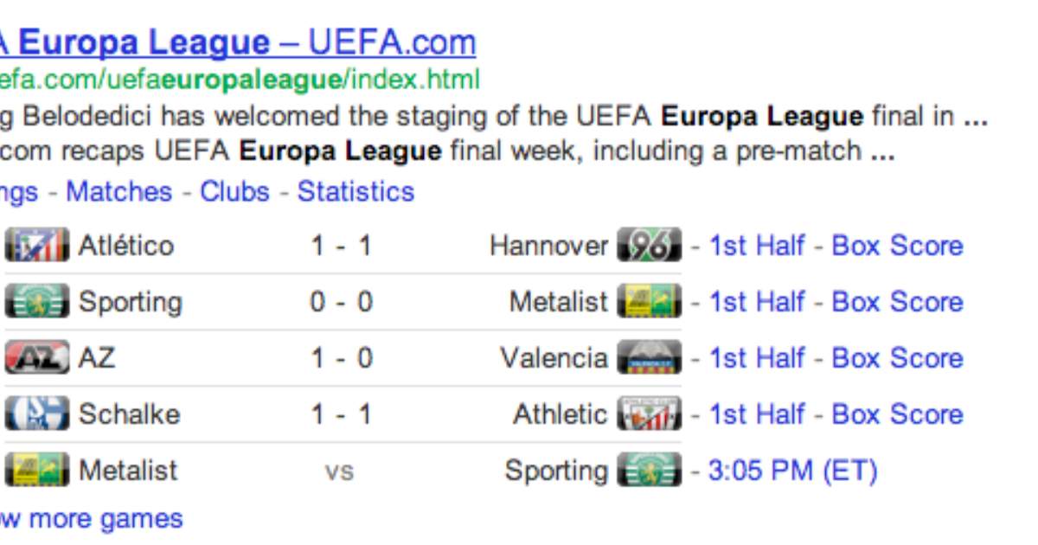Click the green UEFA europaleague URL text
The image size is (1038, 545).
pos(240,80)
